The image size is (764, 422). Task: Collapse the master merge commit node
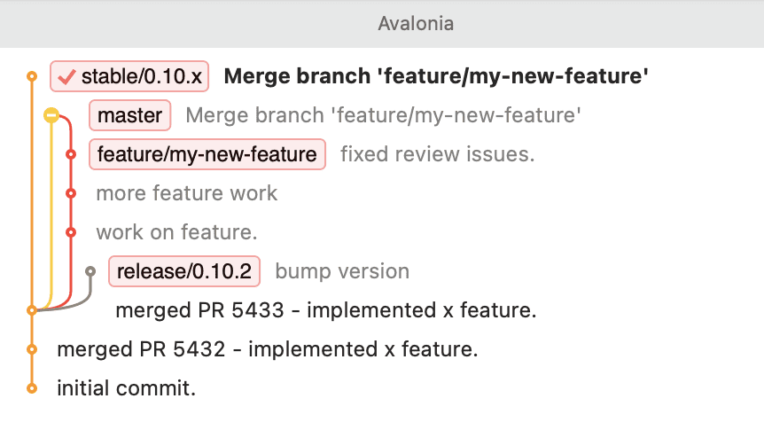[51, 115]
